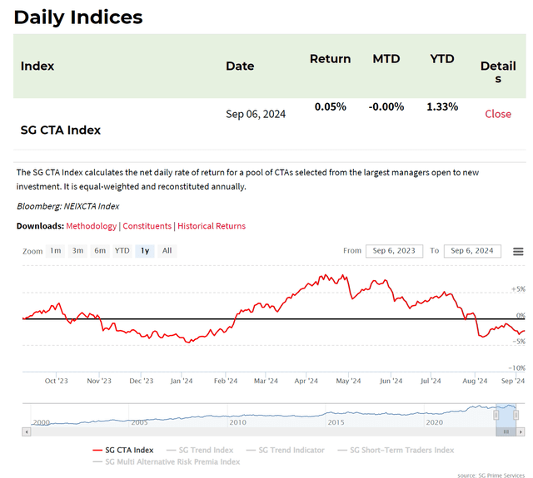
Task: Click the 2010 label in navigator
Action: (237, 422)
